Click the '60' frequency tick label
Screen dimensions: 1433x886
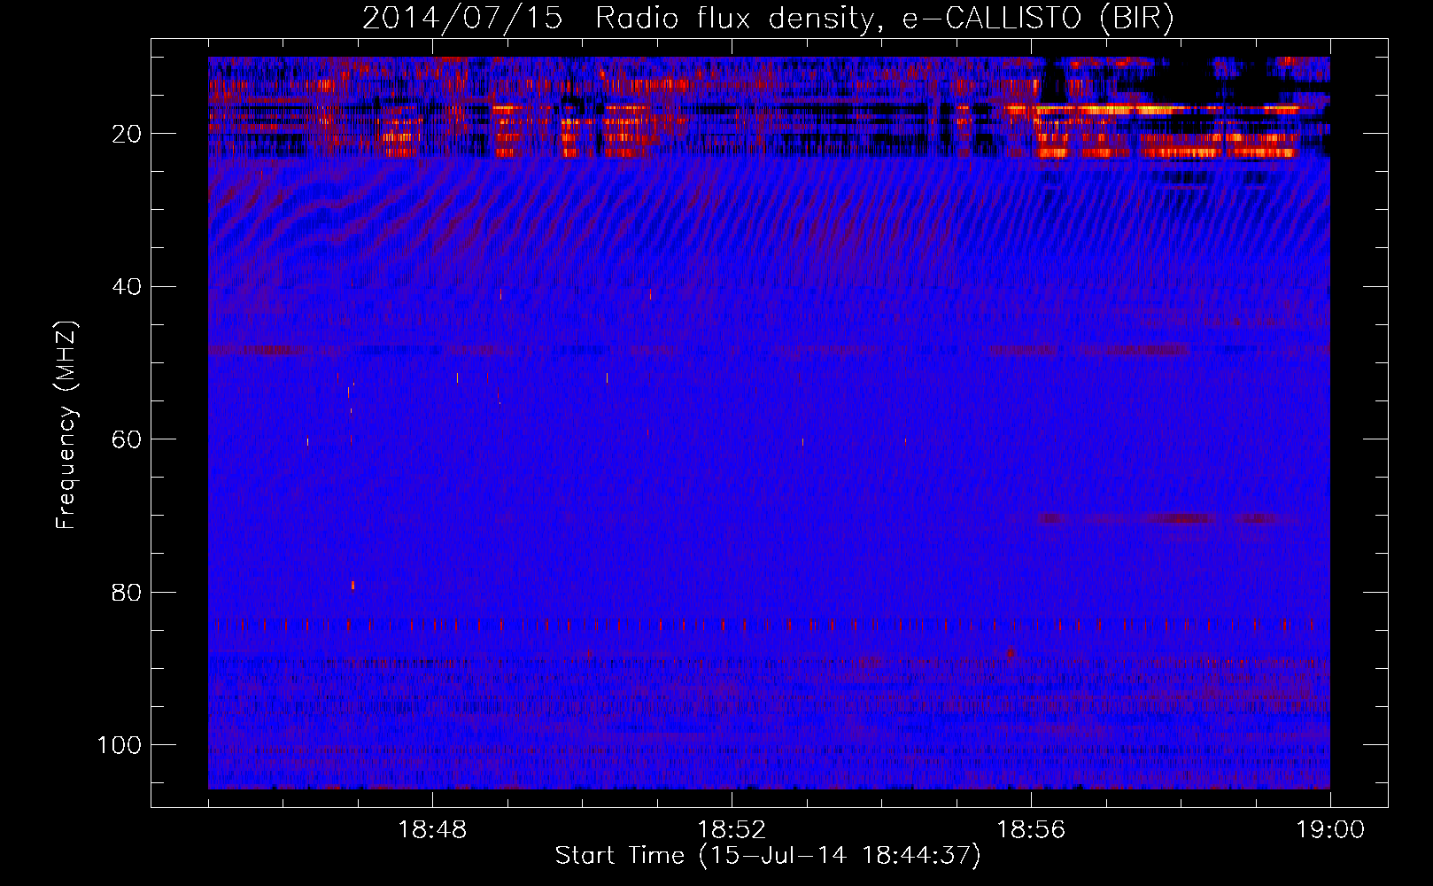(x=127, y=439)
